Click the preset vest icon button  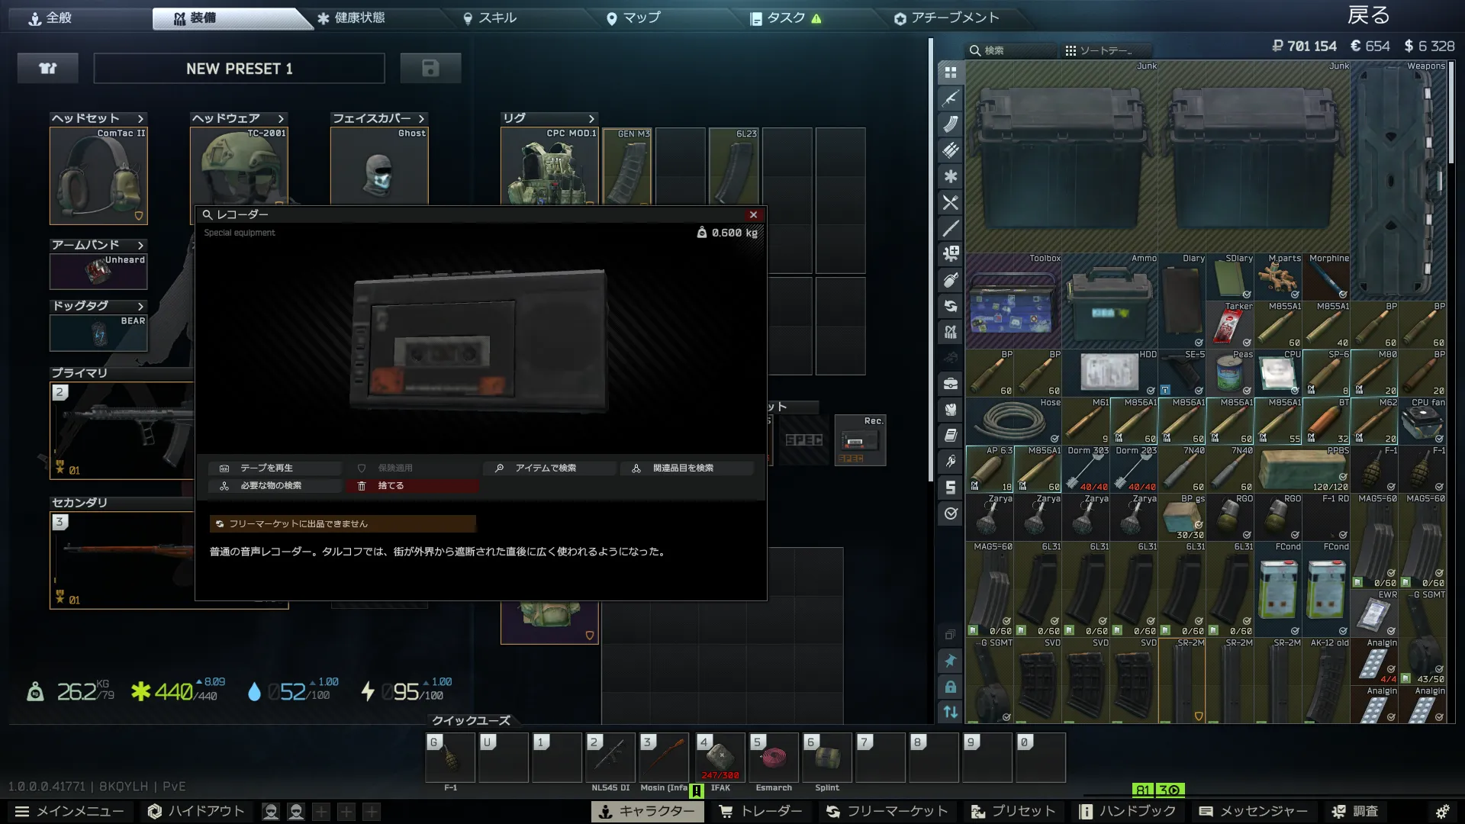pos(48,69)
